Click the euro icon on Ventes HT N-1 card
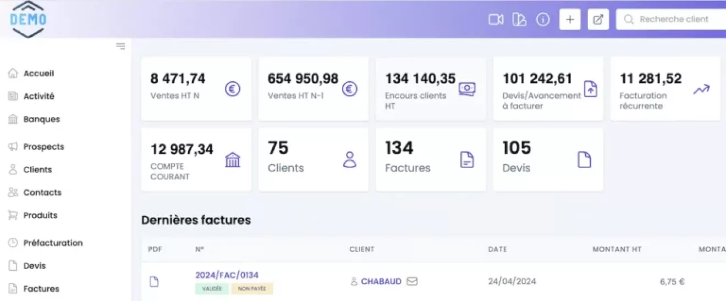Screen dimensions: 726x301 [x=350, y=89]
